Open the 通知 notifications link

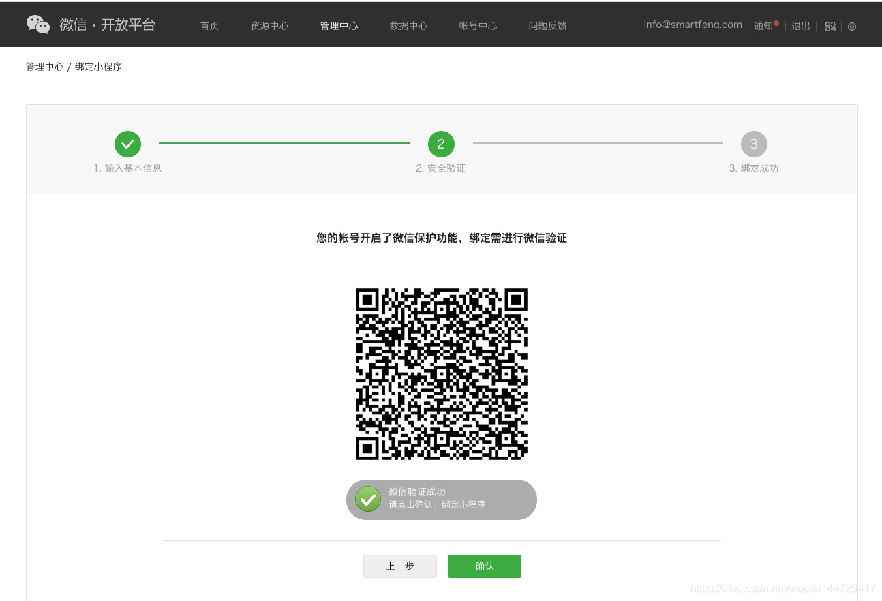tap(763, 26)
